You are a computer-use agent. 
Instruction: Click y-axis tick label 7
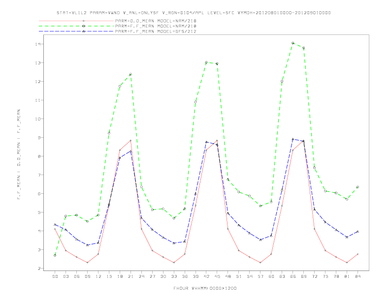39,175
